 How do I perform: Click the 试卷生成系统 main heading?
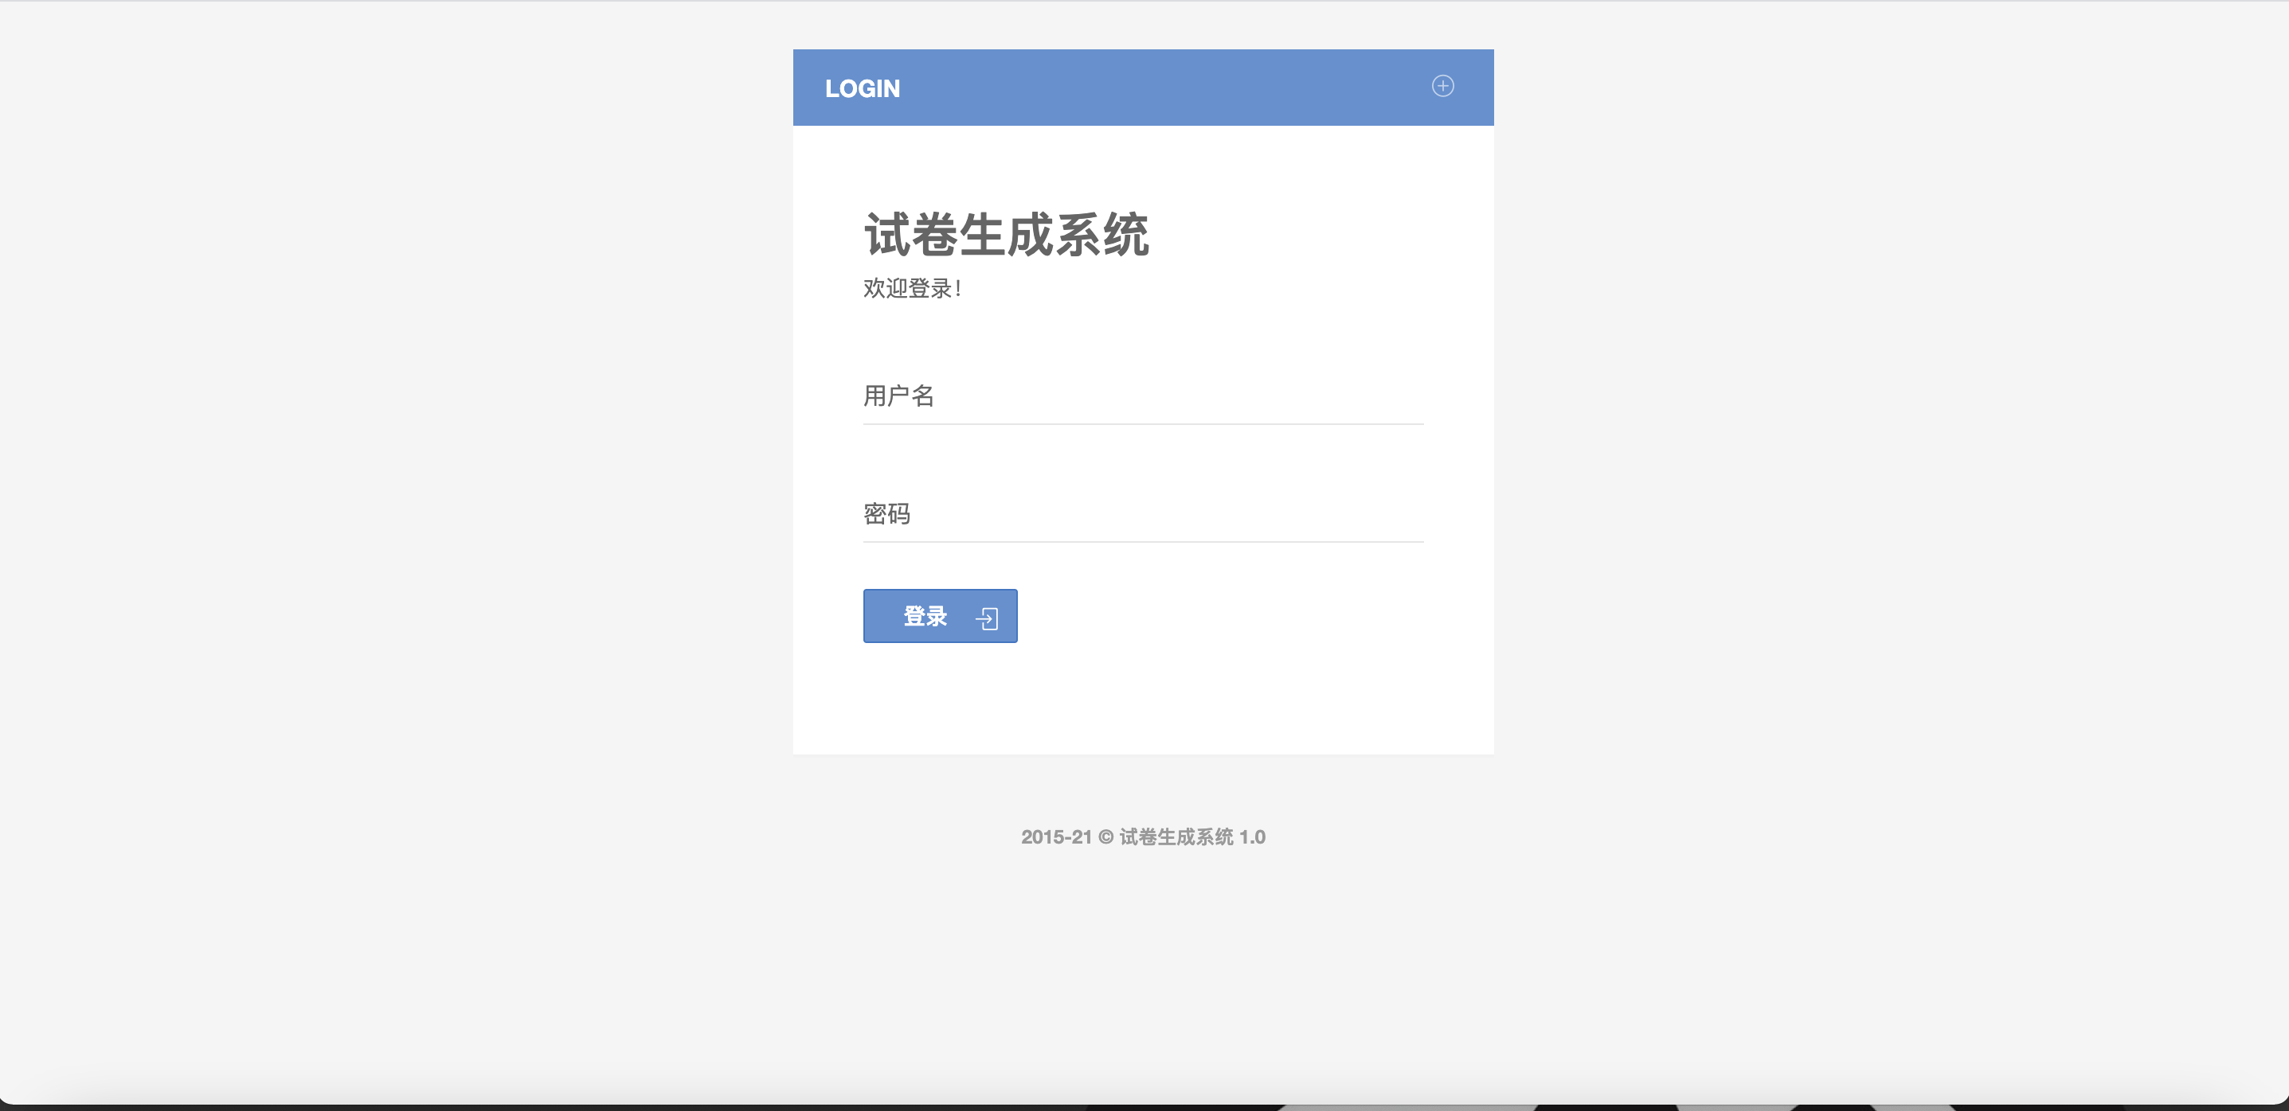pyautogui.click(x=1006, y=236)
